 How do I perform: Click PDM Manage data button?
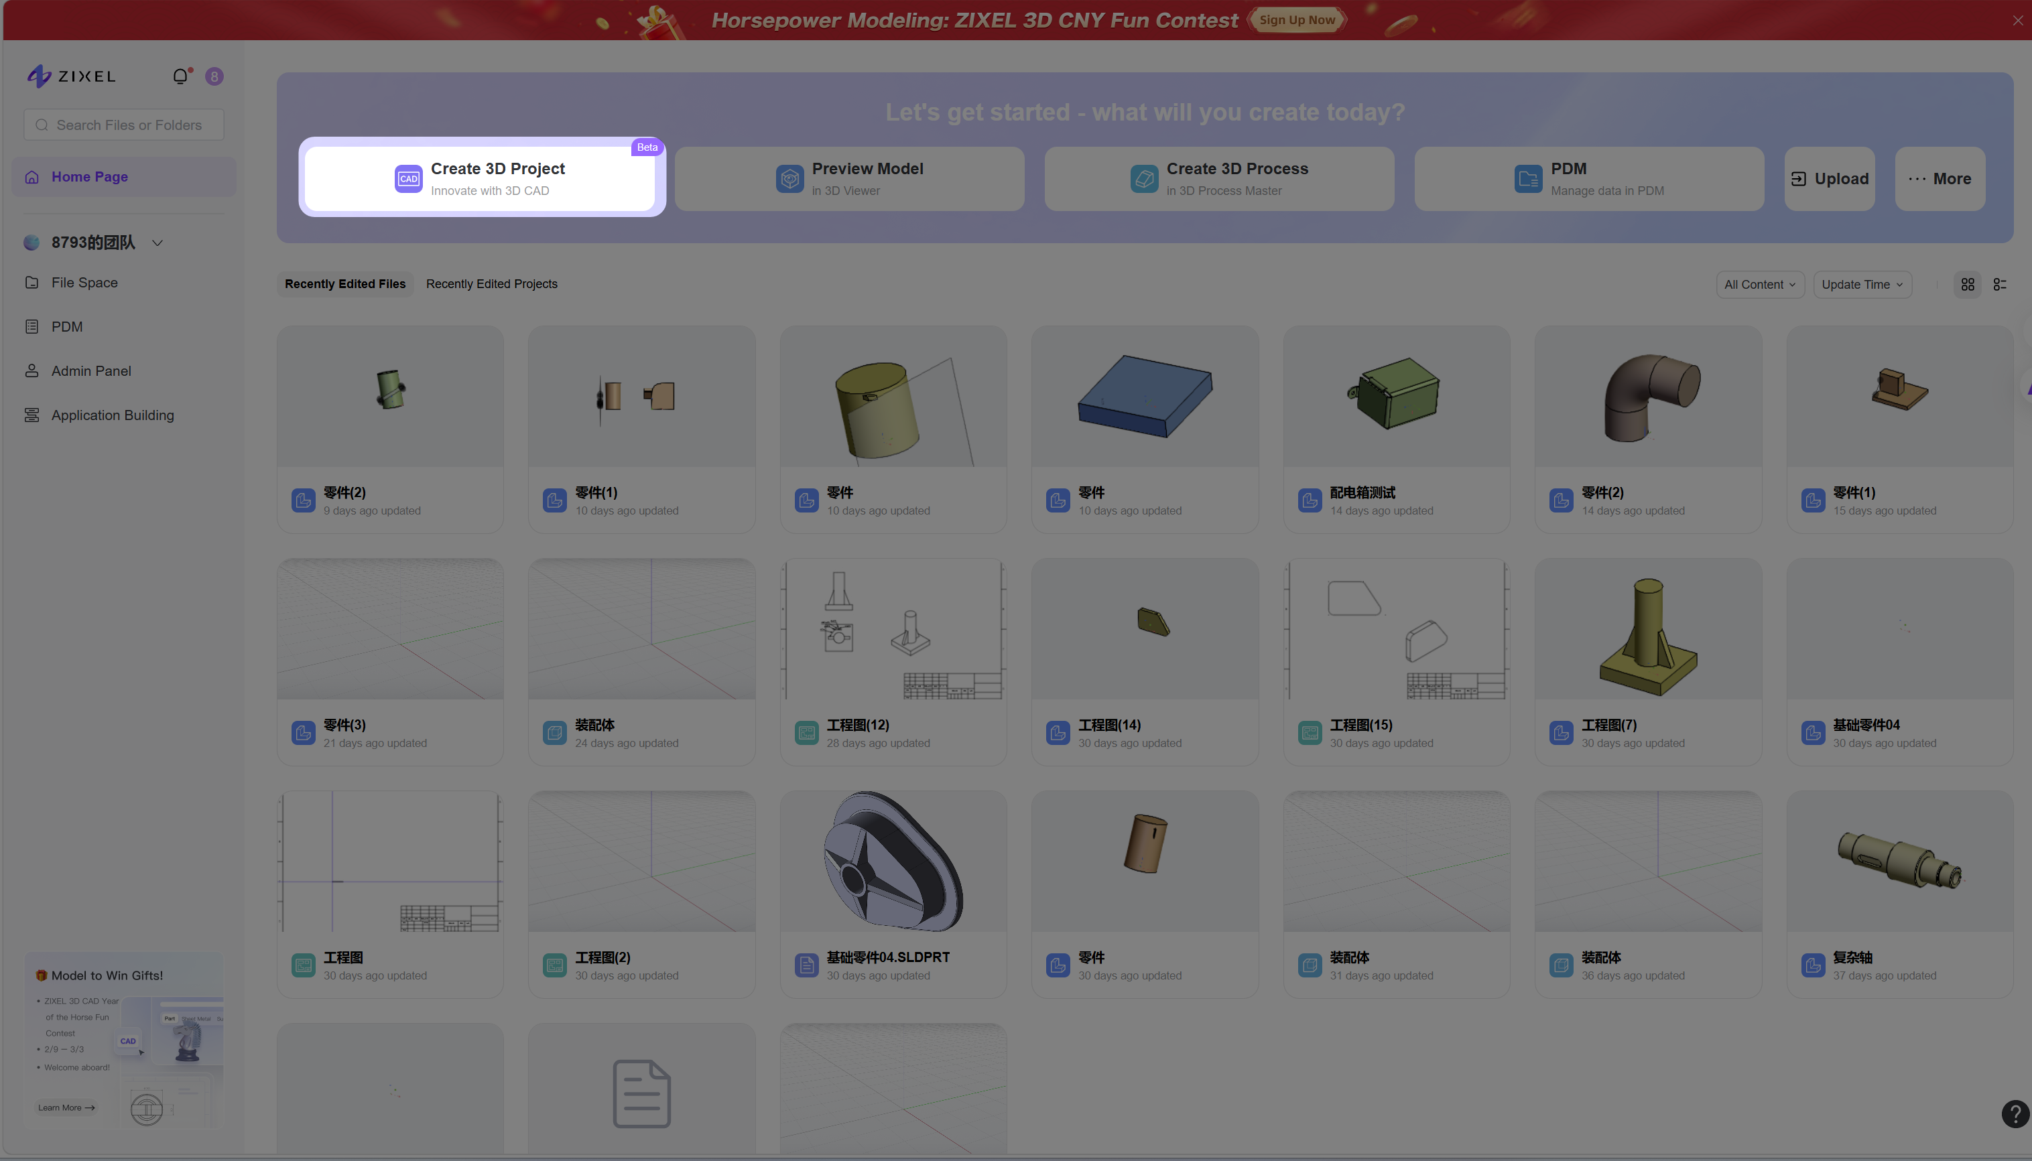pyautogui.click(x=1588, y=179)
